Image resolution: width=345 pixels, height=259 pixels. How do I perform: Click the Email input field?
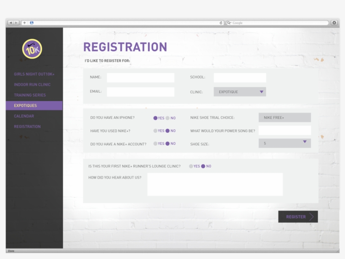pos(141,92)
